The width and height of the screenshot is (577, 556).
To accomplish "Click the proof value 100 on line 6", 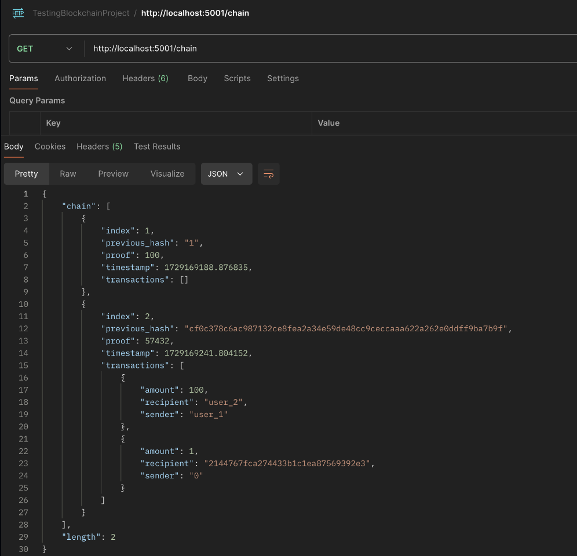I will pos(152,255).
